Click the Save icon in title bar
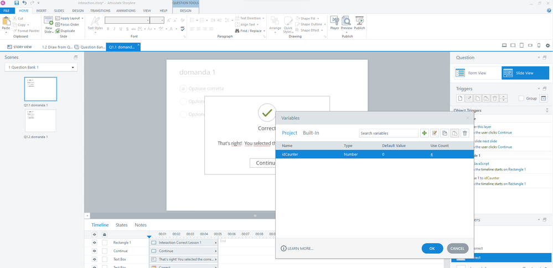553x268 pixels. [17, 3]
